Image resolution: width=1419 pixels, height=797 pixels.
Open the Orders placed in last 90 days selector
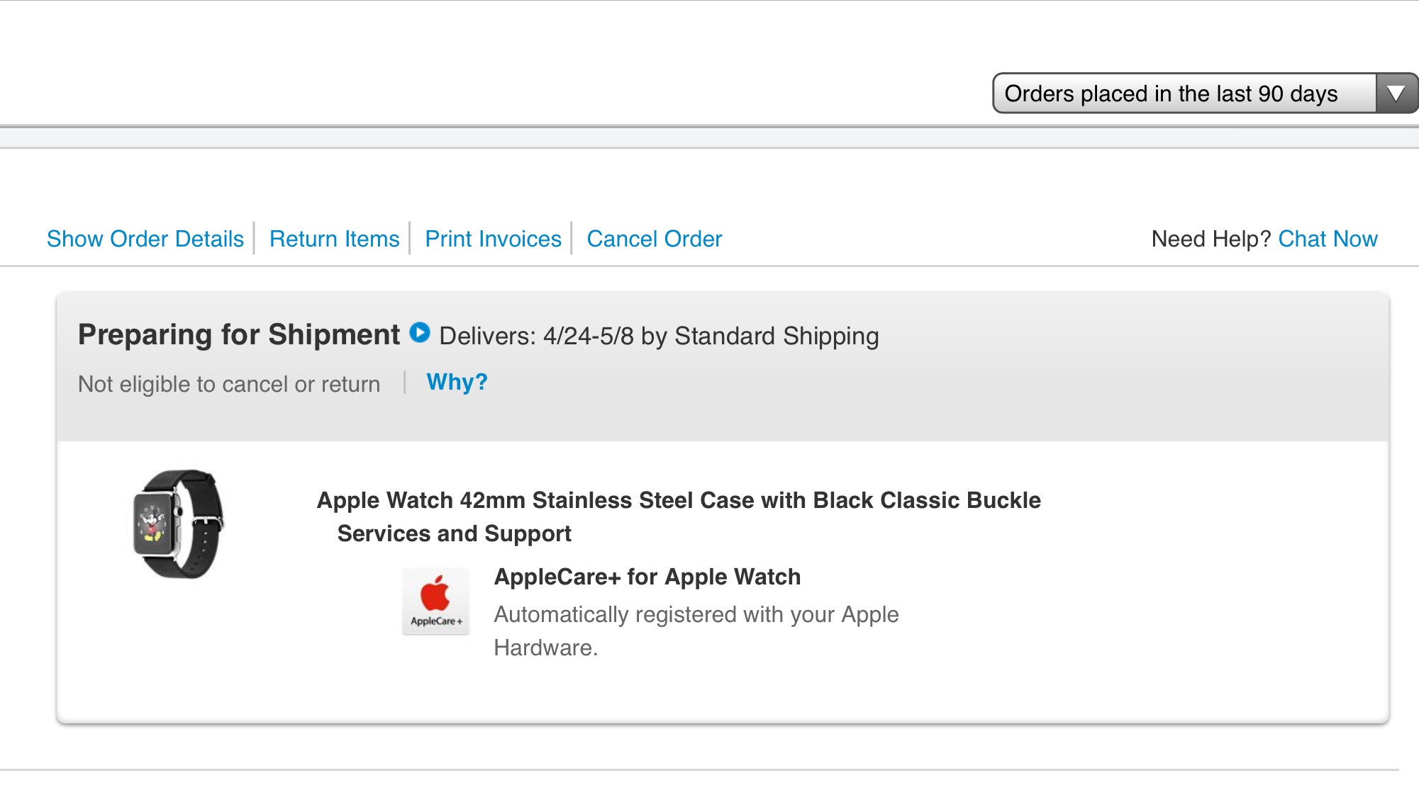click(1205, 94)
